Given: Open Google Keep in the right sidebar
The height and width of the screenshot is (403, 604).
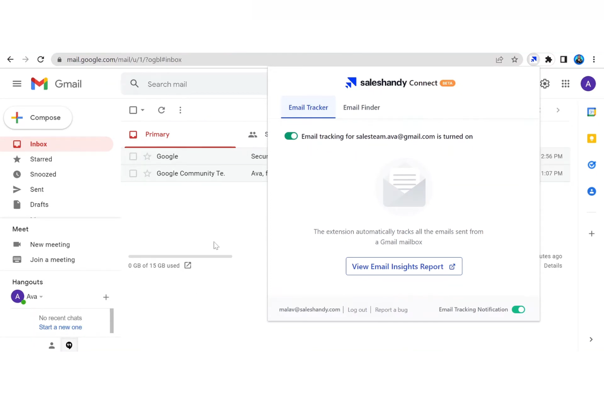Looking at the screenshot, I should pyautogui.click(x=591, y=138).
